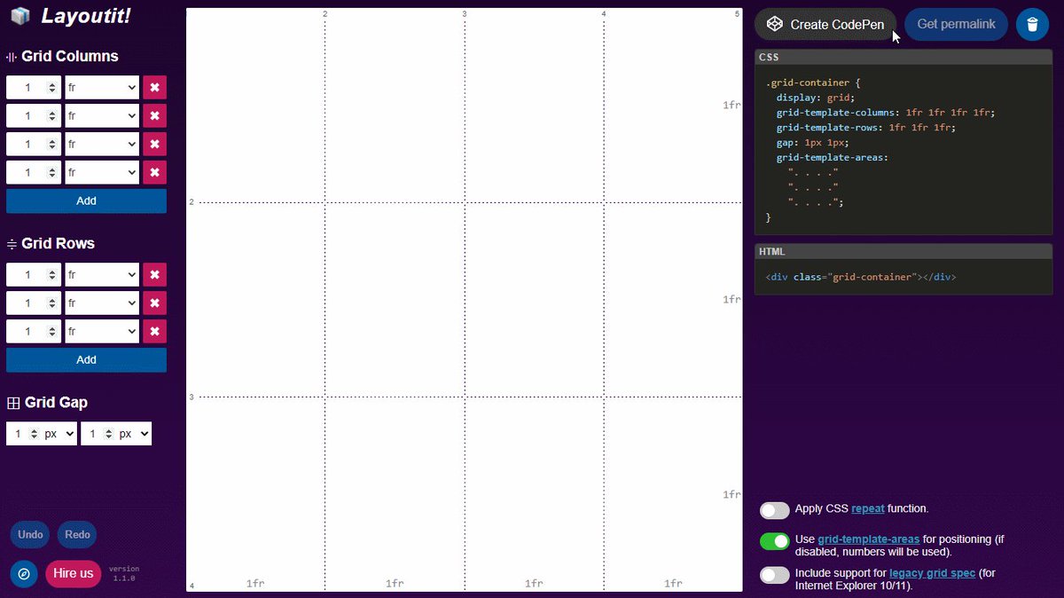Delete the second grid row
The image size is (1064, 598).
pyautogui.click(x=154, y=303)
